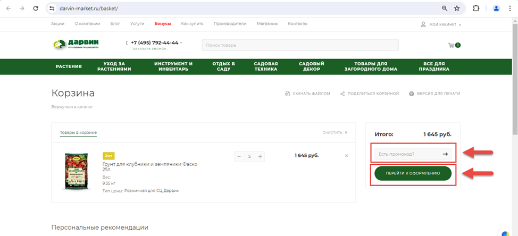518x236 pixels.
Task: Click the quantity field showing 5
Action: [249, 156]
